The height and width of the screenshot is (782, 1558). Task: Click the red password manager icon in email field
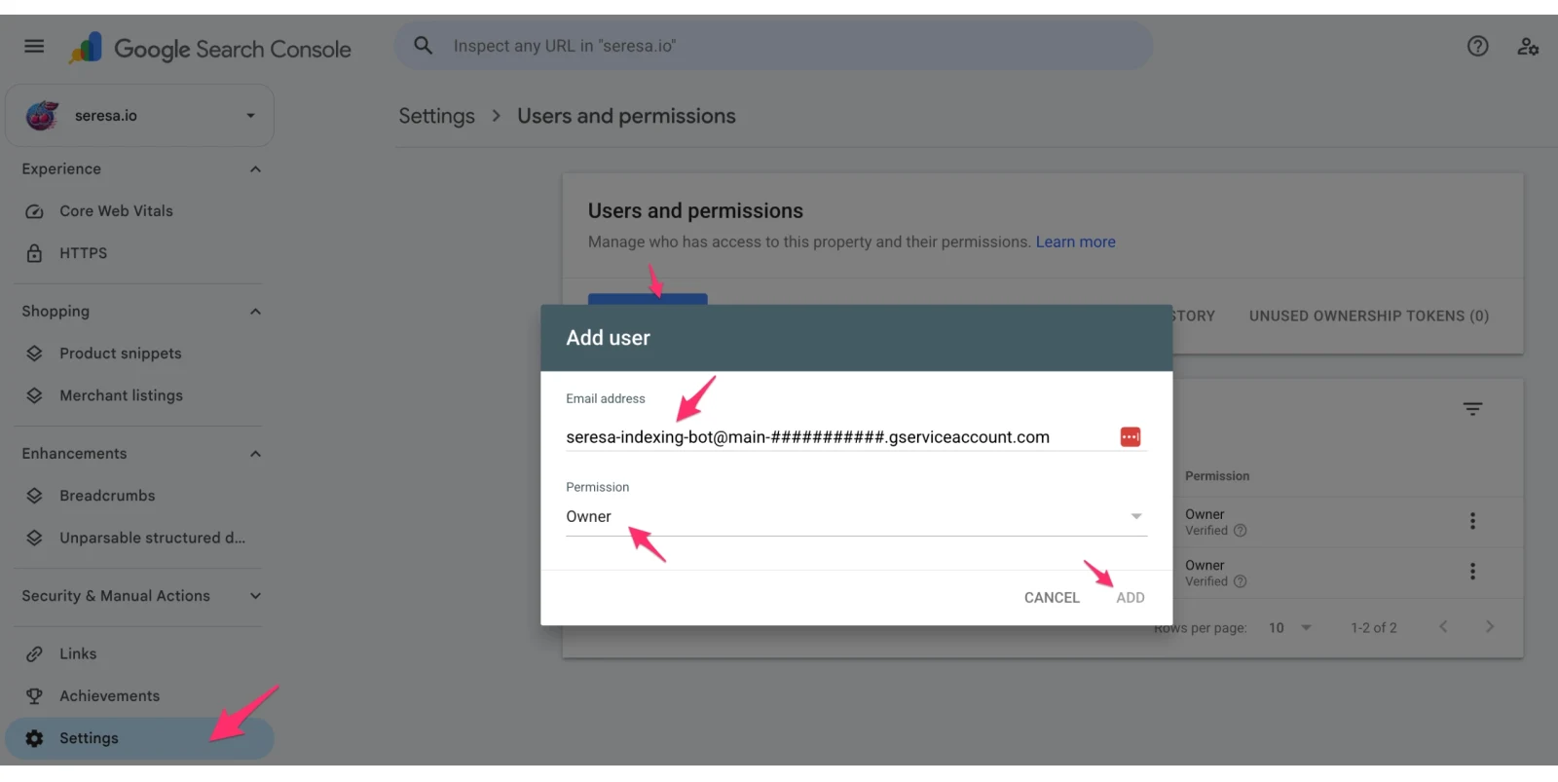pyautogui.click(x=1130, y=437)
